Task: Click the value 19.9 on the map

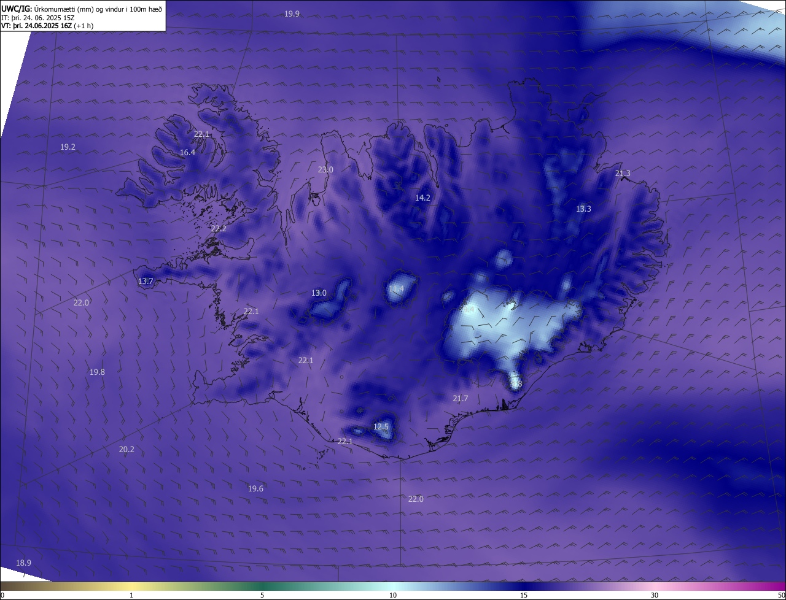Action: (292, 13)
